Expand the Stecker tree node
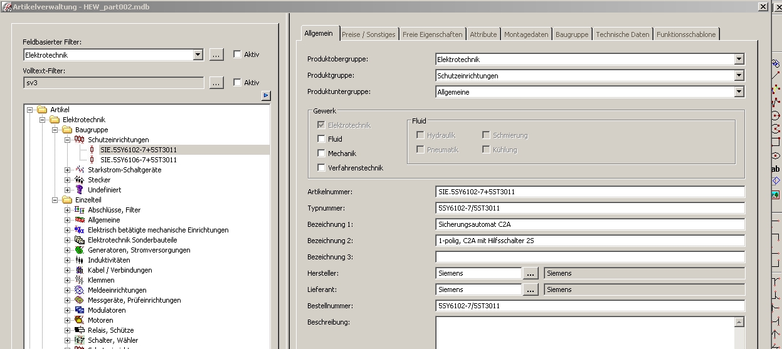This screenshot has height=349, width=782. click(x=68, y=180)
